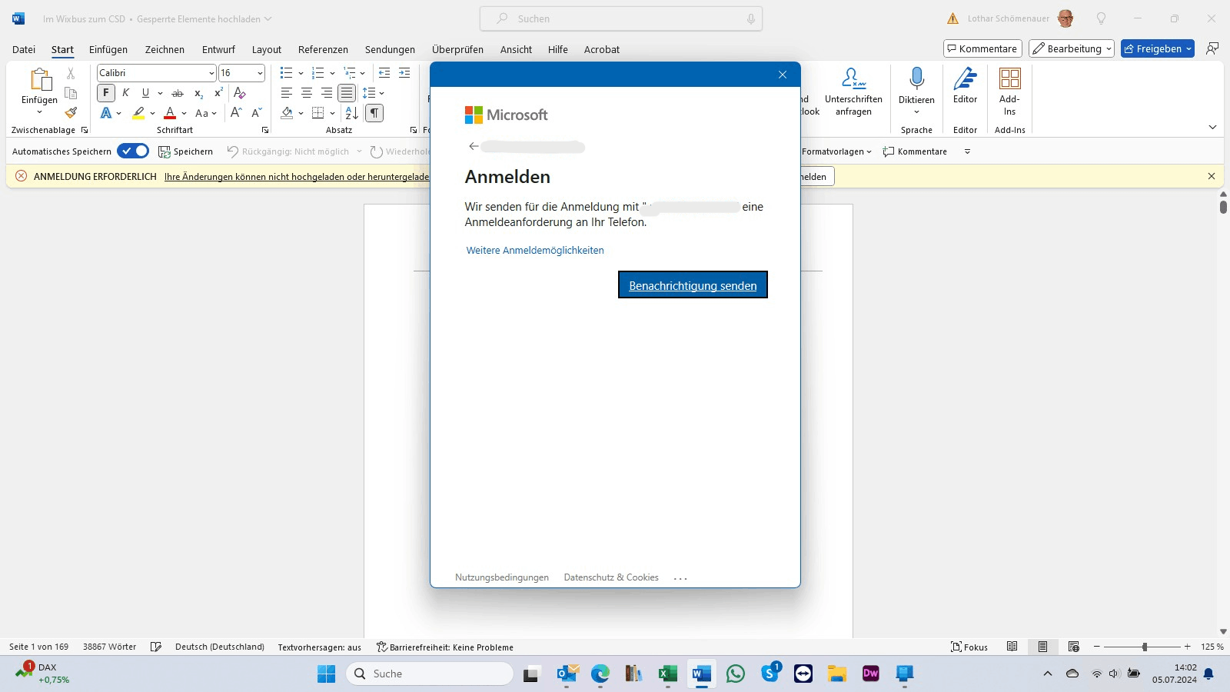The image size is (1230, 692).
Task: Toggle paragraph marks display
Action: [x=374, y=113]
